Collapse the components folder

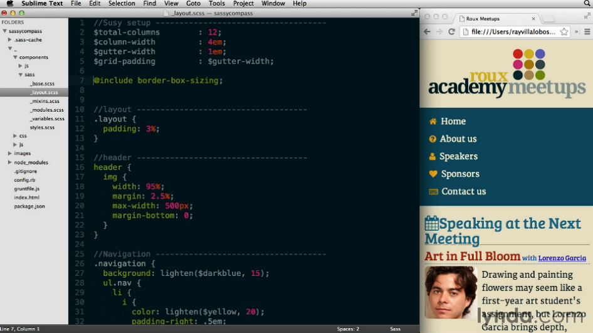coord(15,57)
